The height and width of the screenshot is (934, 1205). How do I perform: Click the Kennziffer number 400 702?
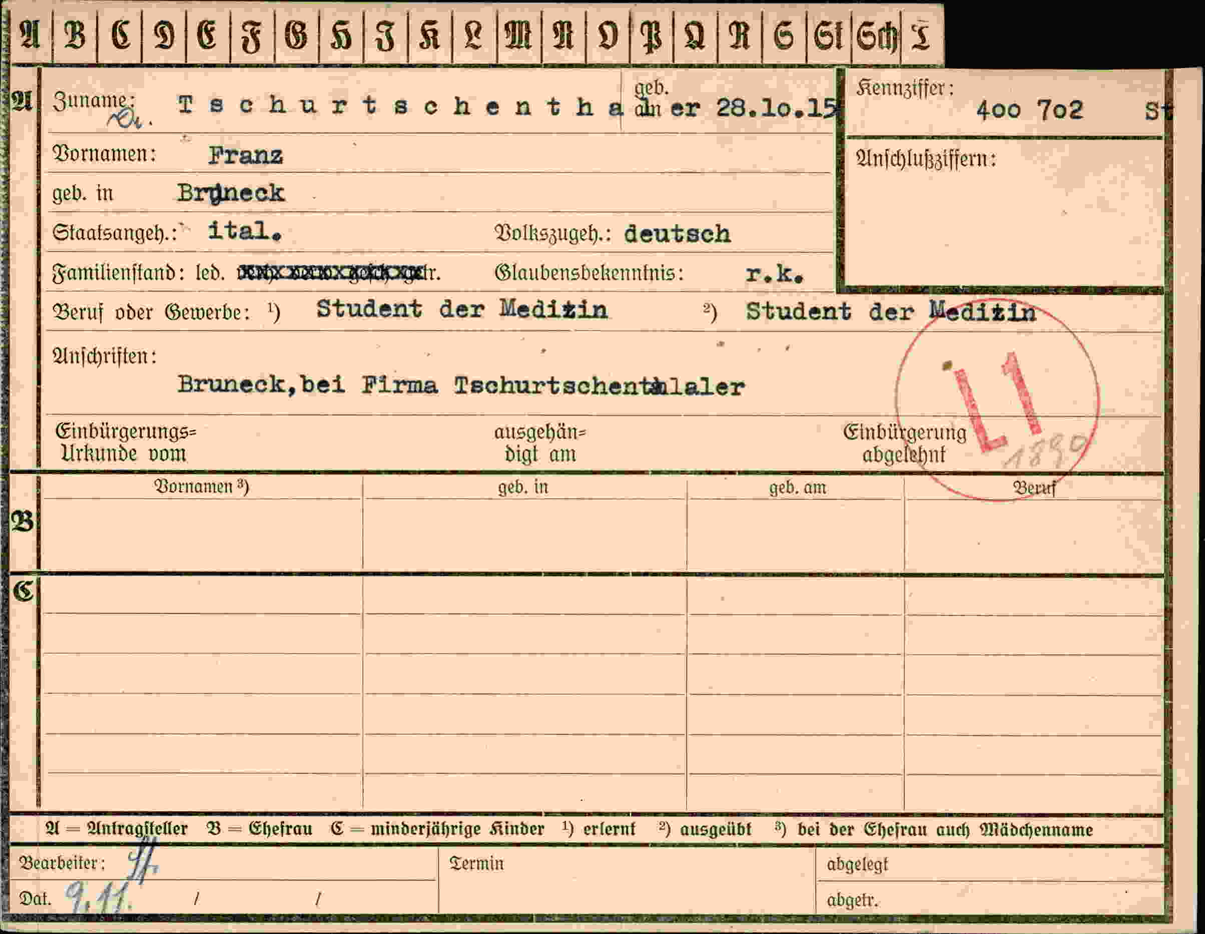pos(1029,110)
